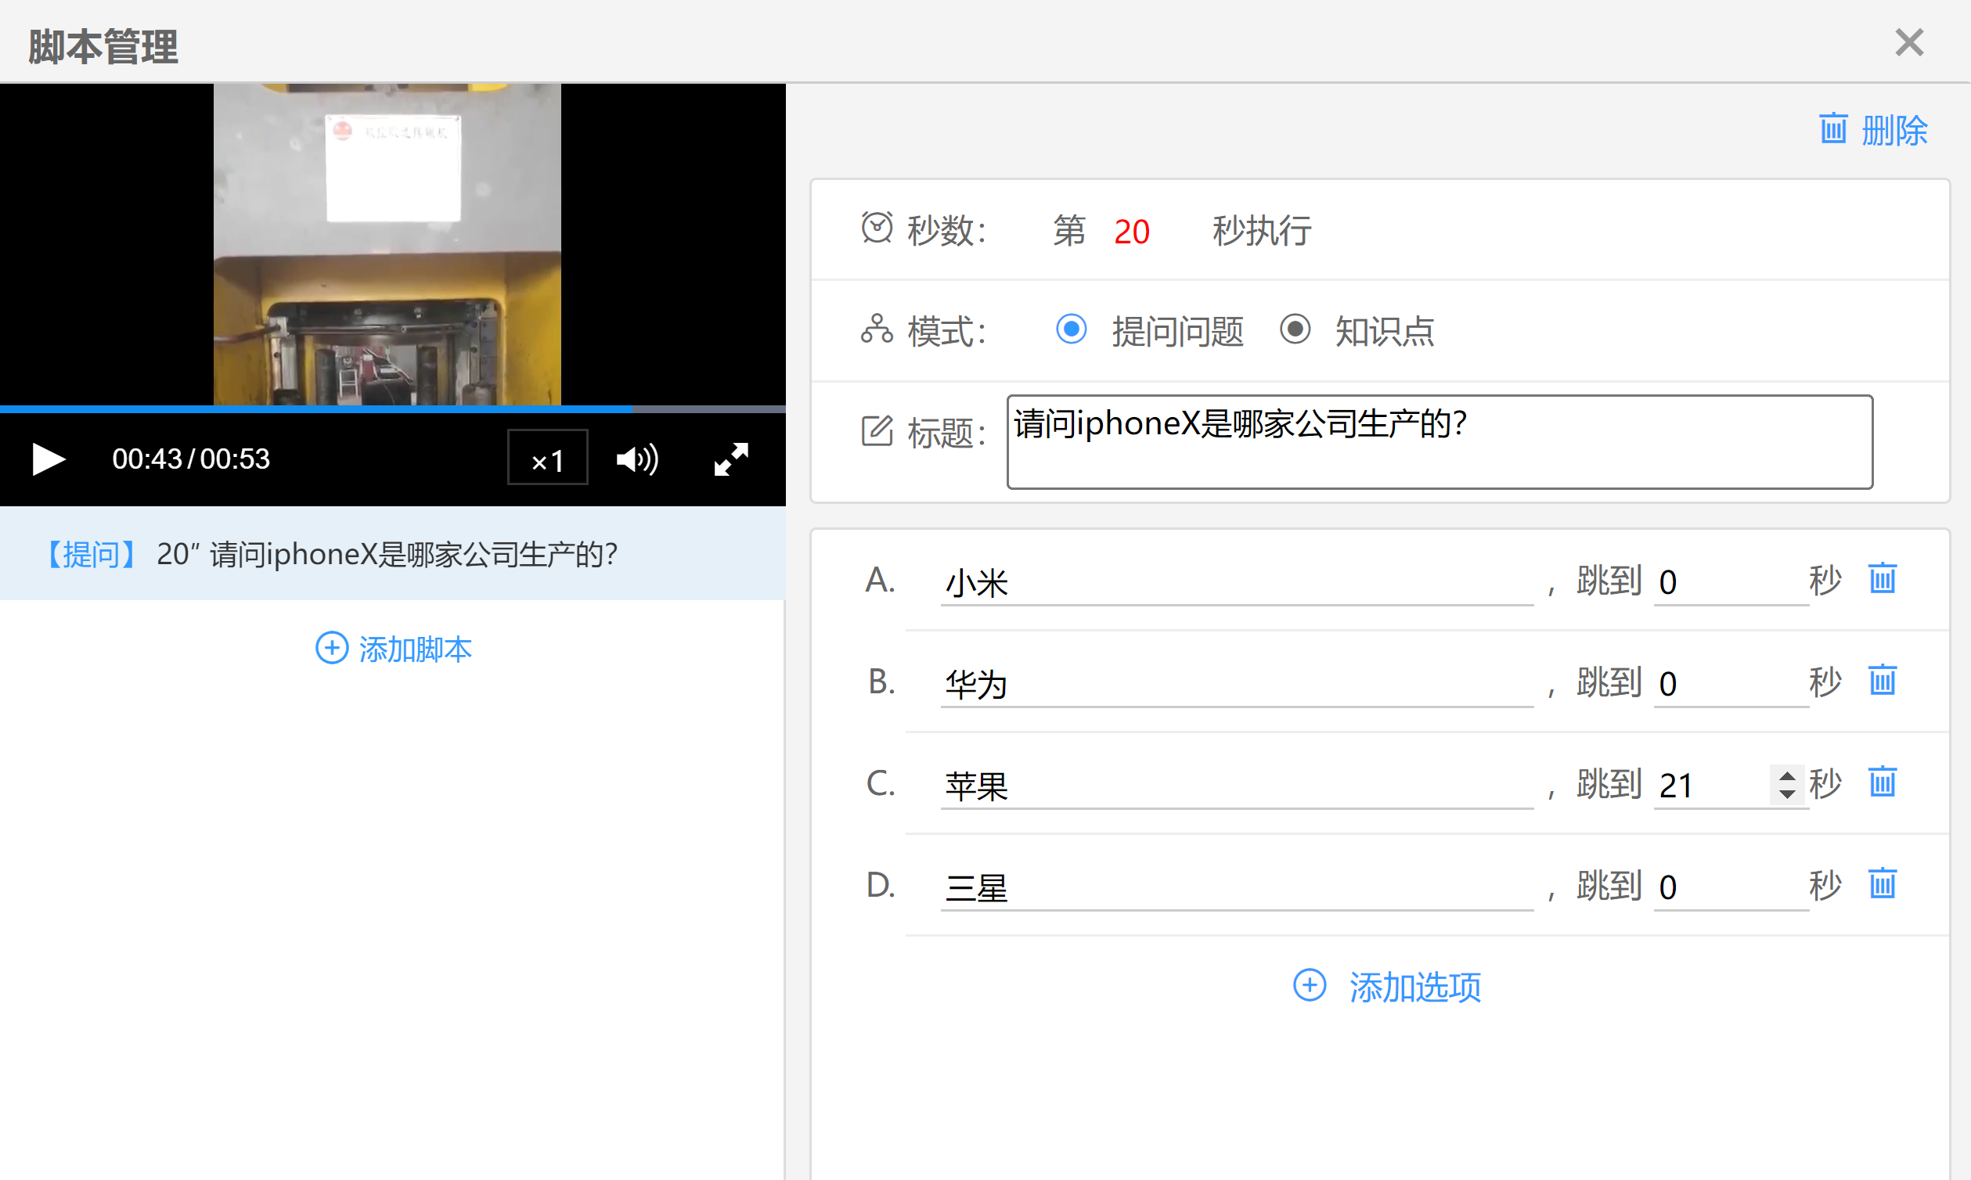The height and width of the screenshot is (1180, 1971).
Task: Click the mode icon beside 模式
Action: [877, 329]
